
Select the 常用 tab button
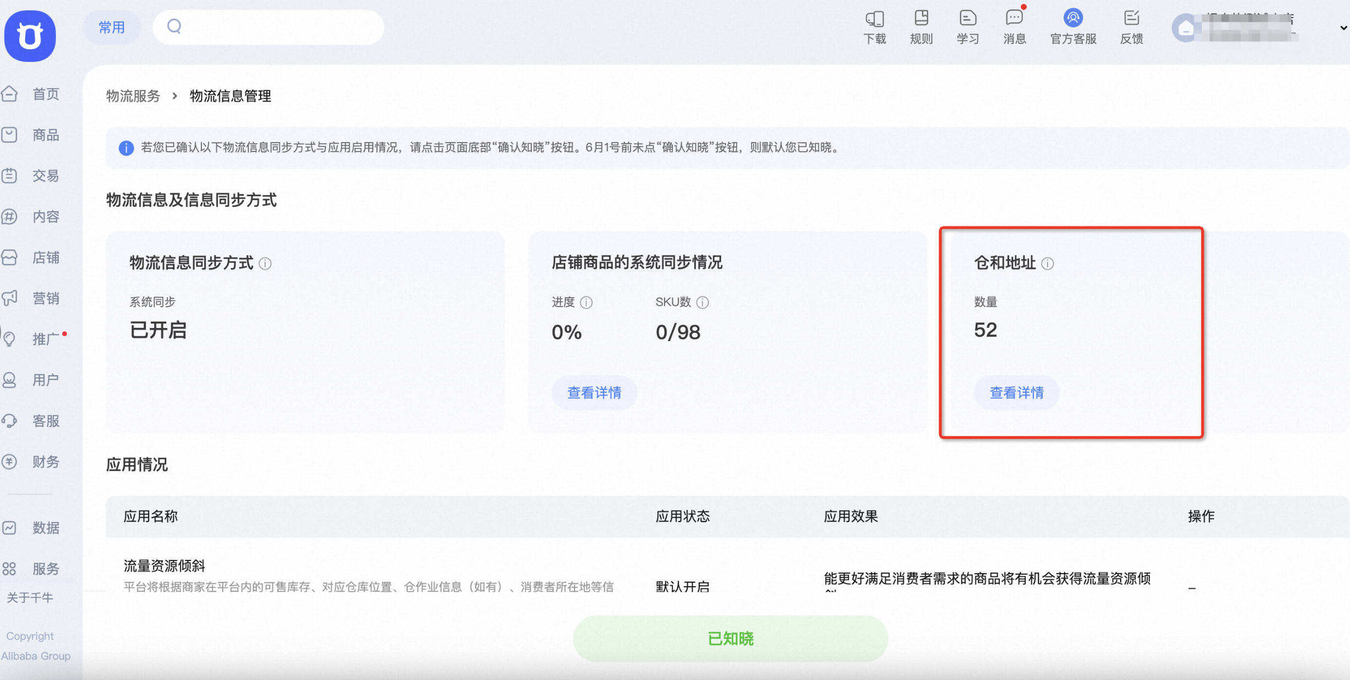[111, 27]
